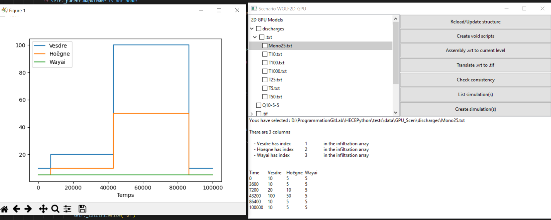The image size is (551, 220).
Task: Select T100.txt file entry
Action: click(x=276, y=63)
